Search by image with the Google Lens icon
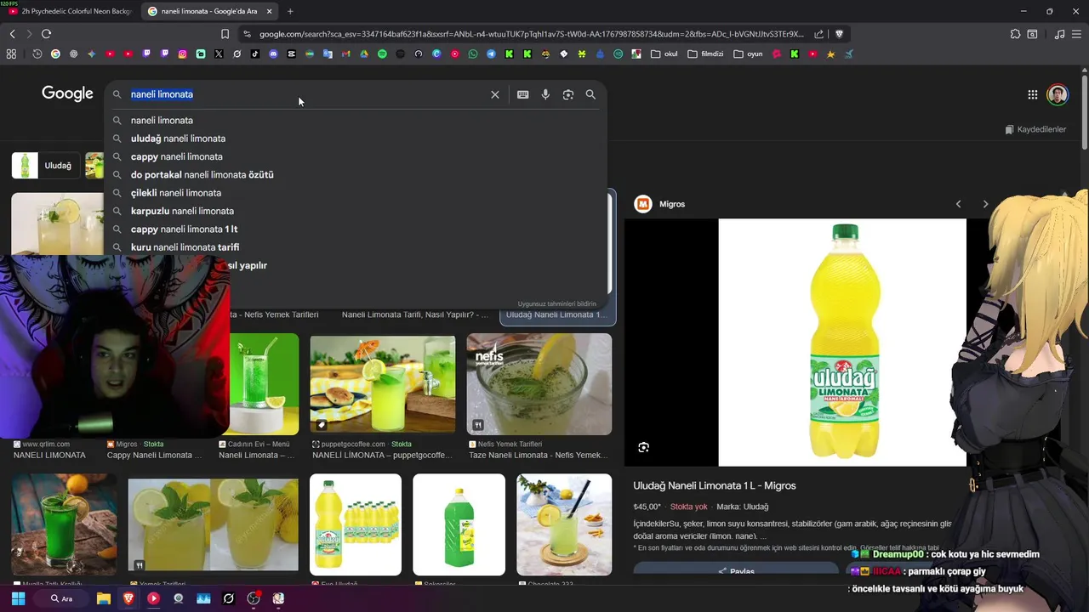Image resolution: width=1089 pixels, height=612 pixels. pyautogui.click(x=568, y=94)
